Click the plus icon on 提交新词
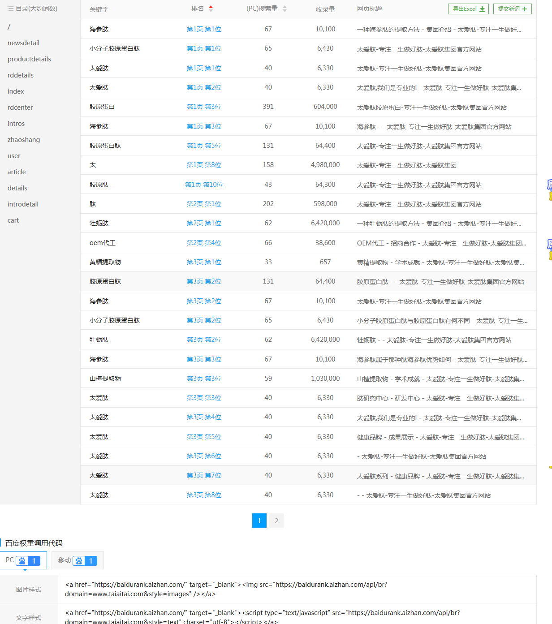552x624 pixels. (x=524, y=9)
